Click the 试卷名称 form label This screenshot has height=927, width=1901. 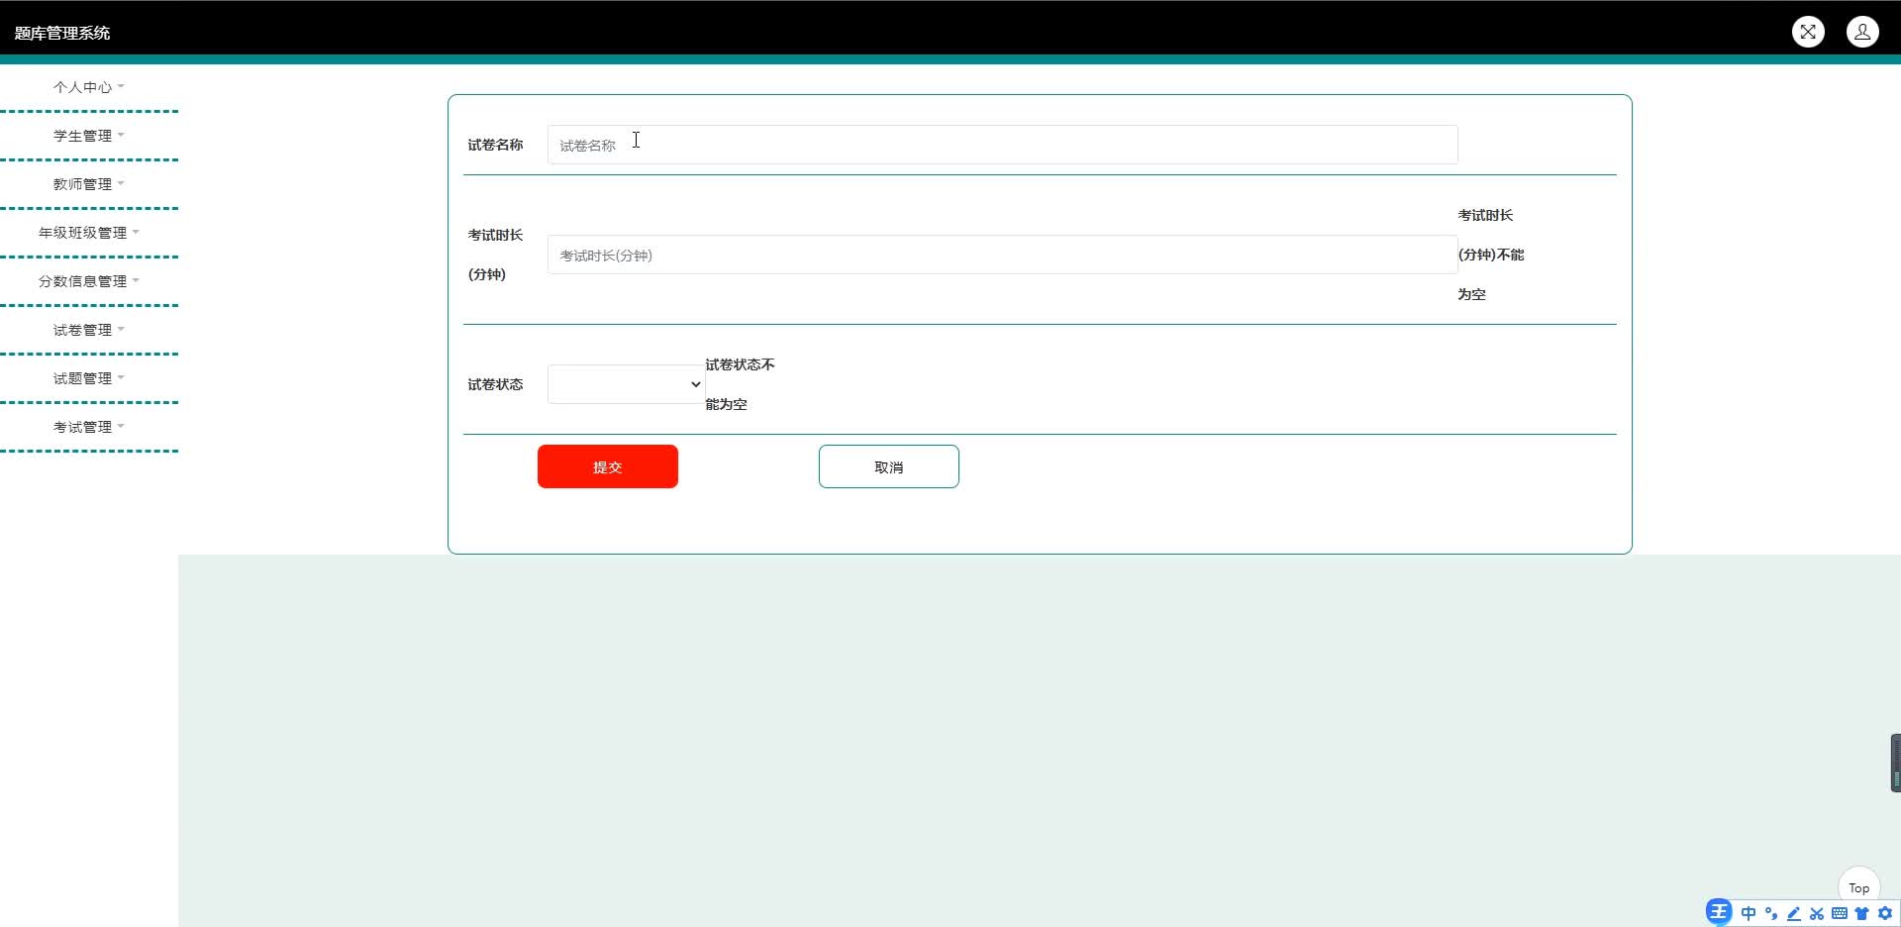tap(495, 145)
